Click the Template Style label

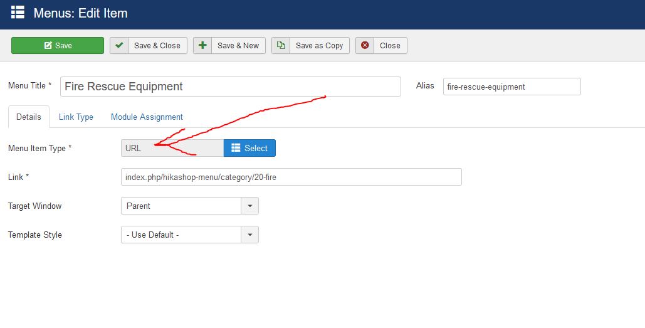[35, 235]
